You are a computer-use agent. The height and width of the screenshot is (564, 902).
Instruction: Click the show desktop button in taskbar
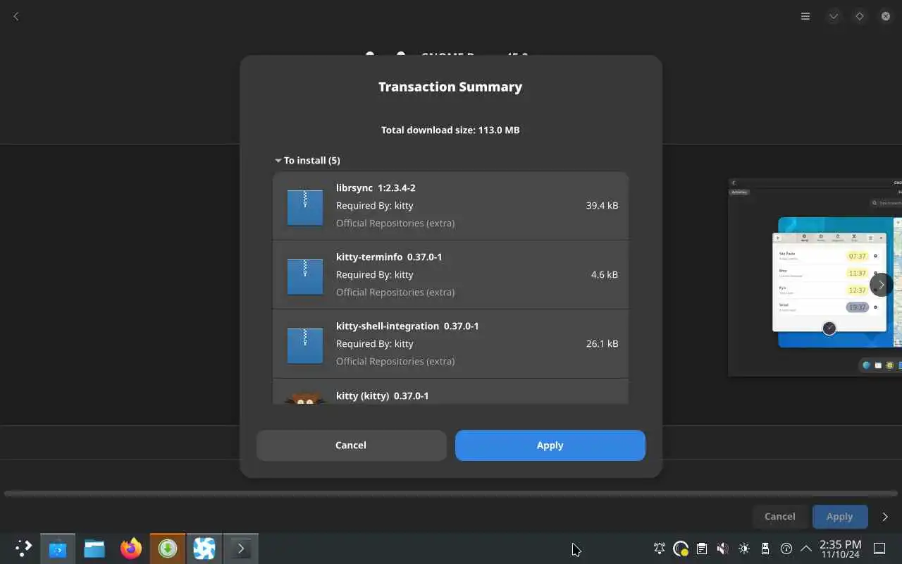pyautogui.click(x=879, y=548)
